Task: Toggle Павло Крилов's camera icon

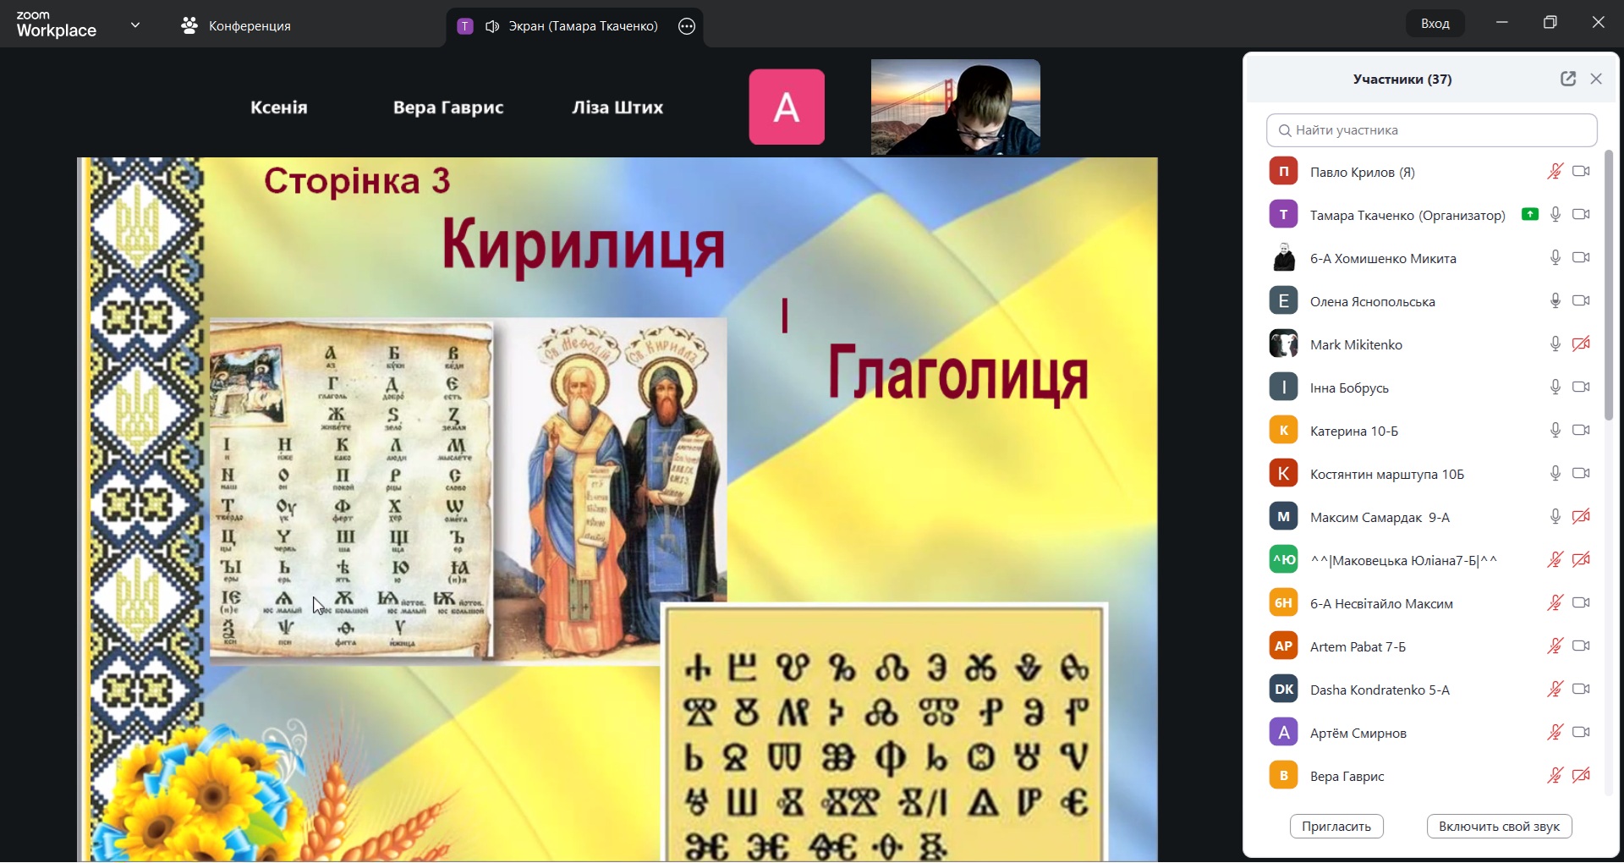Action: (1581, 172)
